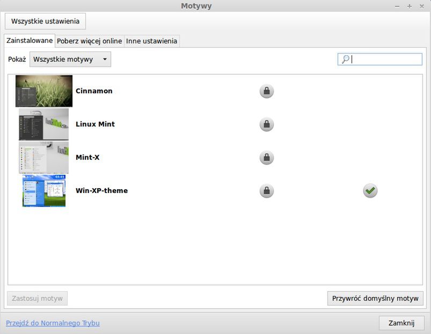The width and height of the screenshot is (431, 334).
Task: Minimize the Motywy window
Action: [x=397, y=6]
